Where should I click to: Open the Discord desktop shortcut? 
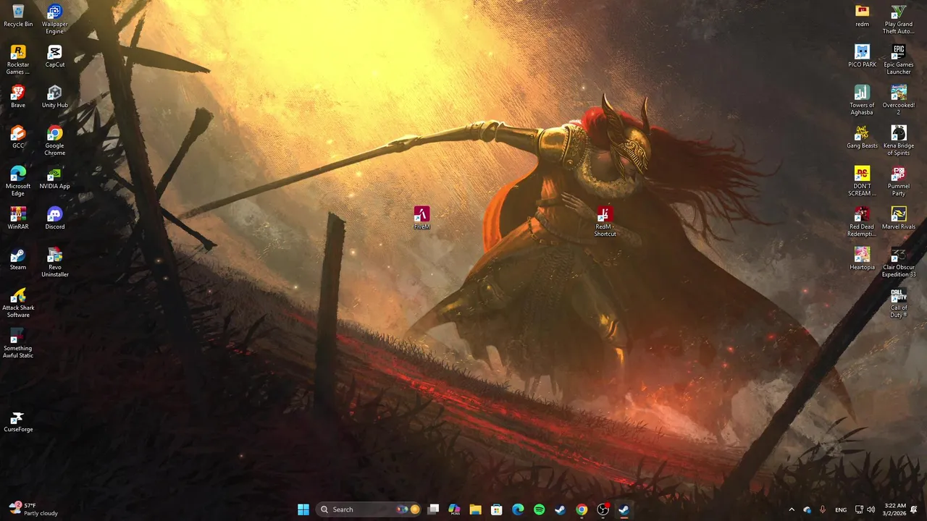pyautogui.click(x=55, y=219)
